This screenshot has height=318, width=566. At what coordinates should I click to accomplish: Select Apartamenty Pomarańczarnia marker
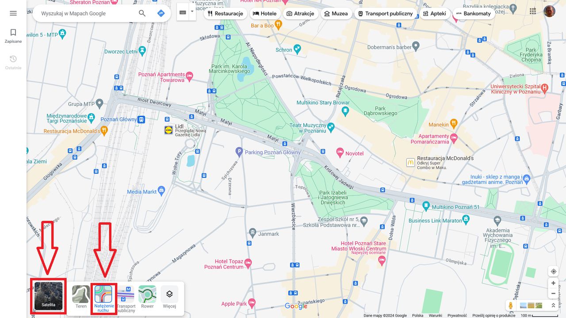tap(454, 139)
